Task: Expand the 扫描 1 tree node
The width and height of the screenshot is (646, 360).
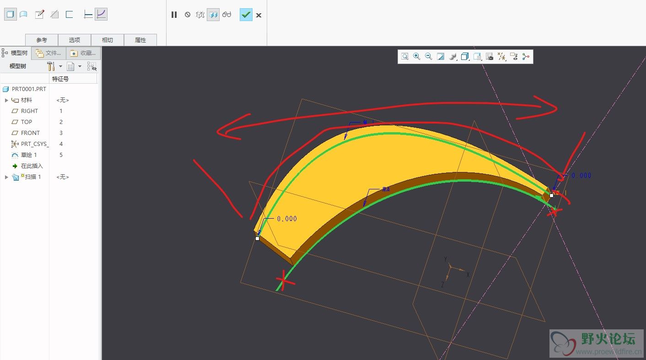Action: [x=6, y=177]
